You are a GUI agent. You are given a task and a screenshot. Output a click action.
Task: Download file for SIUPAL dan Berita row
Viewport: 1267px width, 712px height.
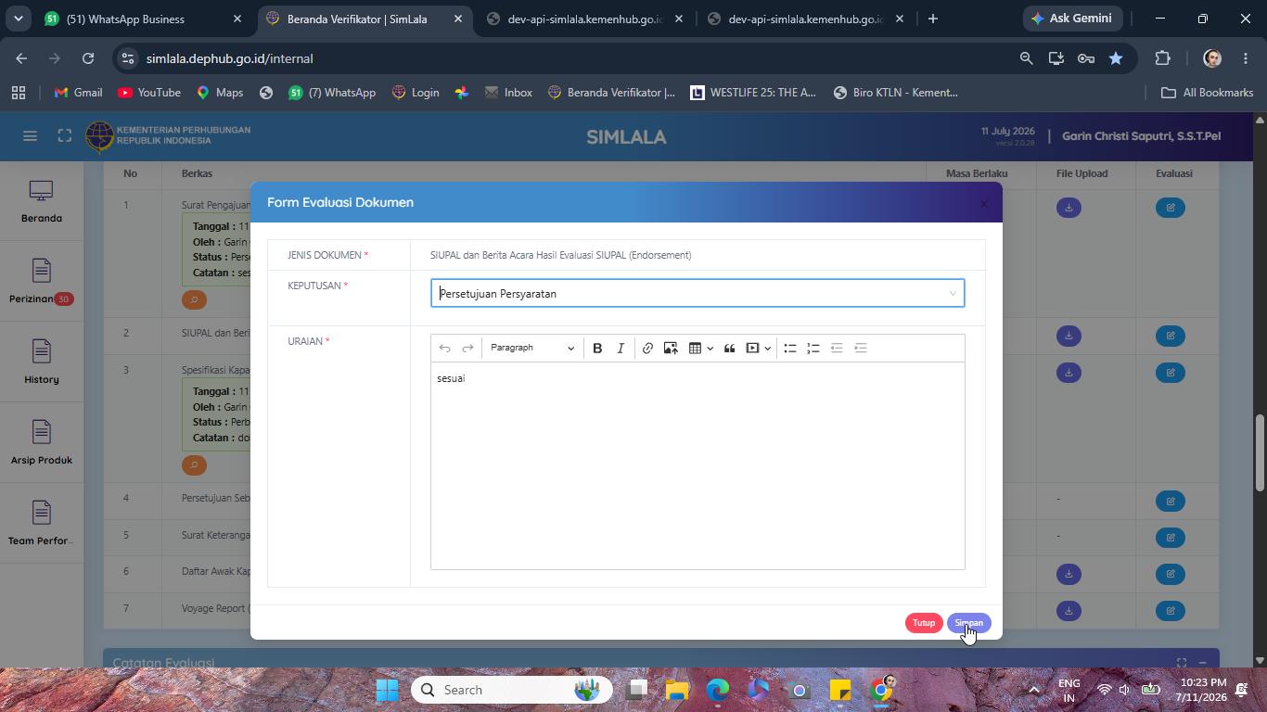(x=1069, y=336)
